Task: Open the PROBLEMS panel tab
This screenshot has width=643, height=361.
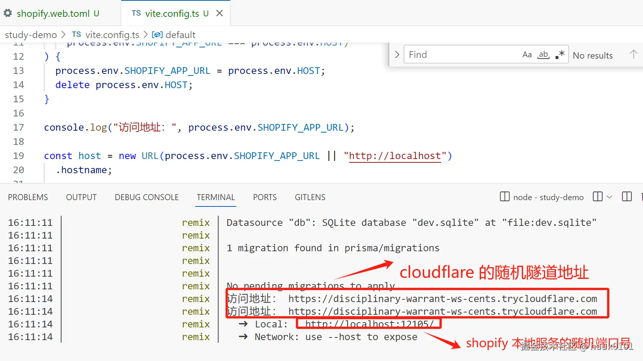Action: tap(28, 197)
